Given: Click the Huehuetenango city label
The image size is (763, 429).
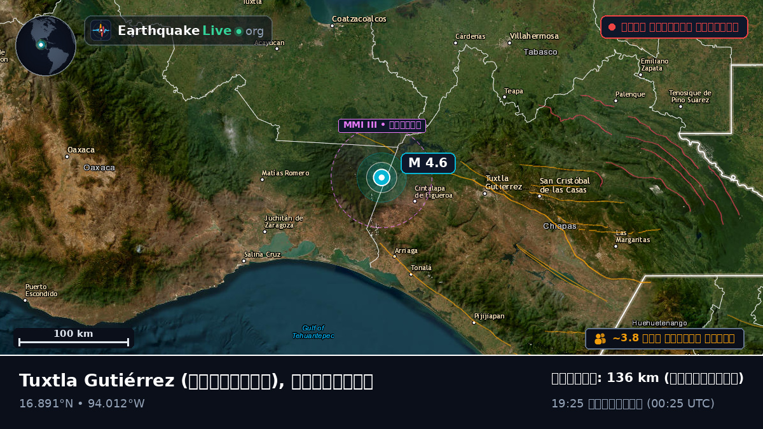Looking at the screenshot, I should [659, 323].
